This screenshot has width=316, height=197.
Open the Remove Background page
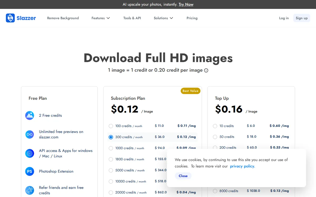(x=63, y=18)
